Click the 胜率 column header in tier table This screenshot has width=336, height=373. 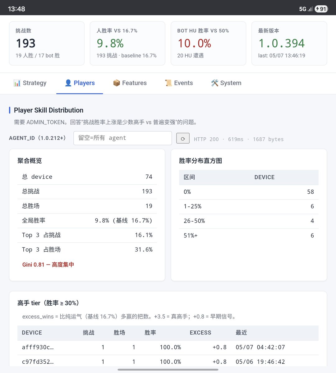(150, 333)
